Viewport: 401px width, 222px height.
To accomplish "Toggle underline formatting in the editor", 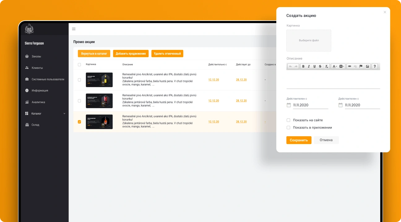I will tap(314, 66).
